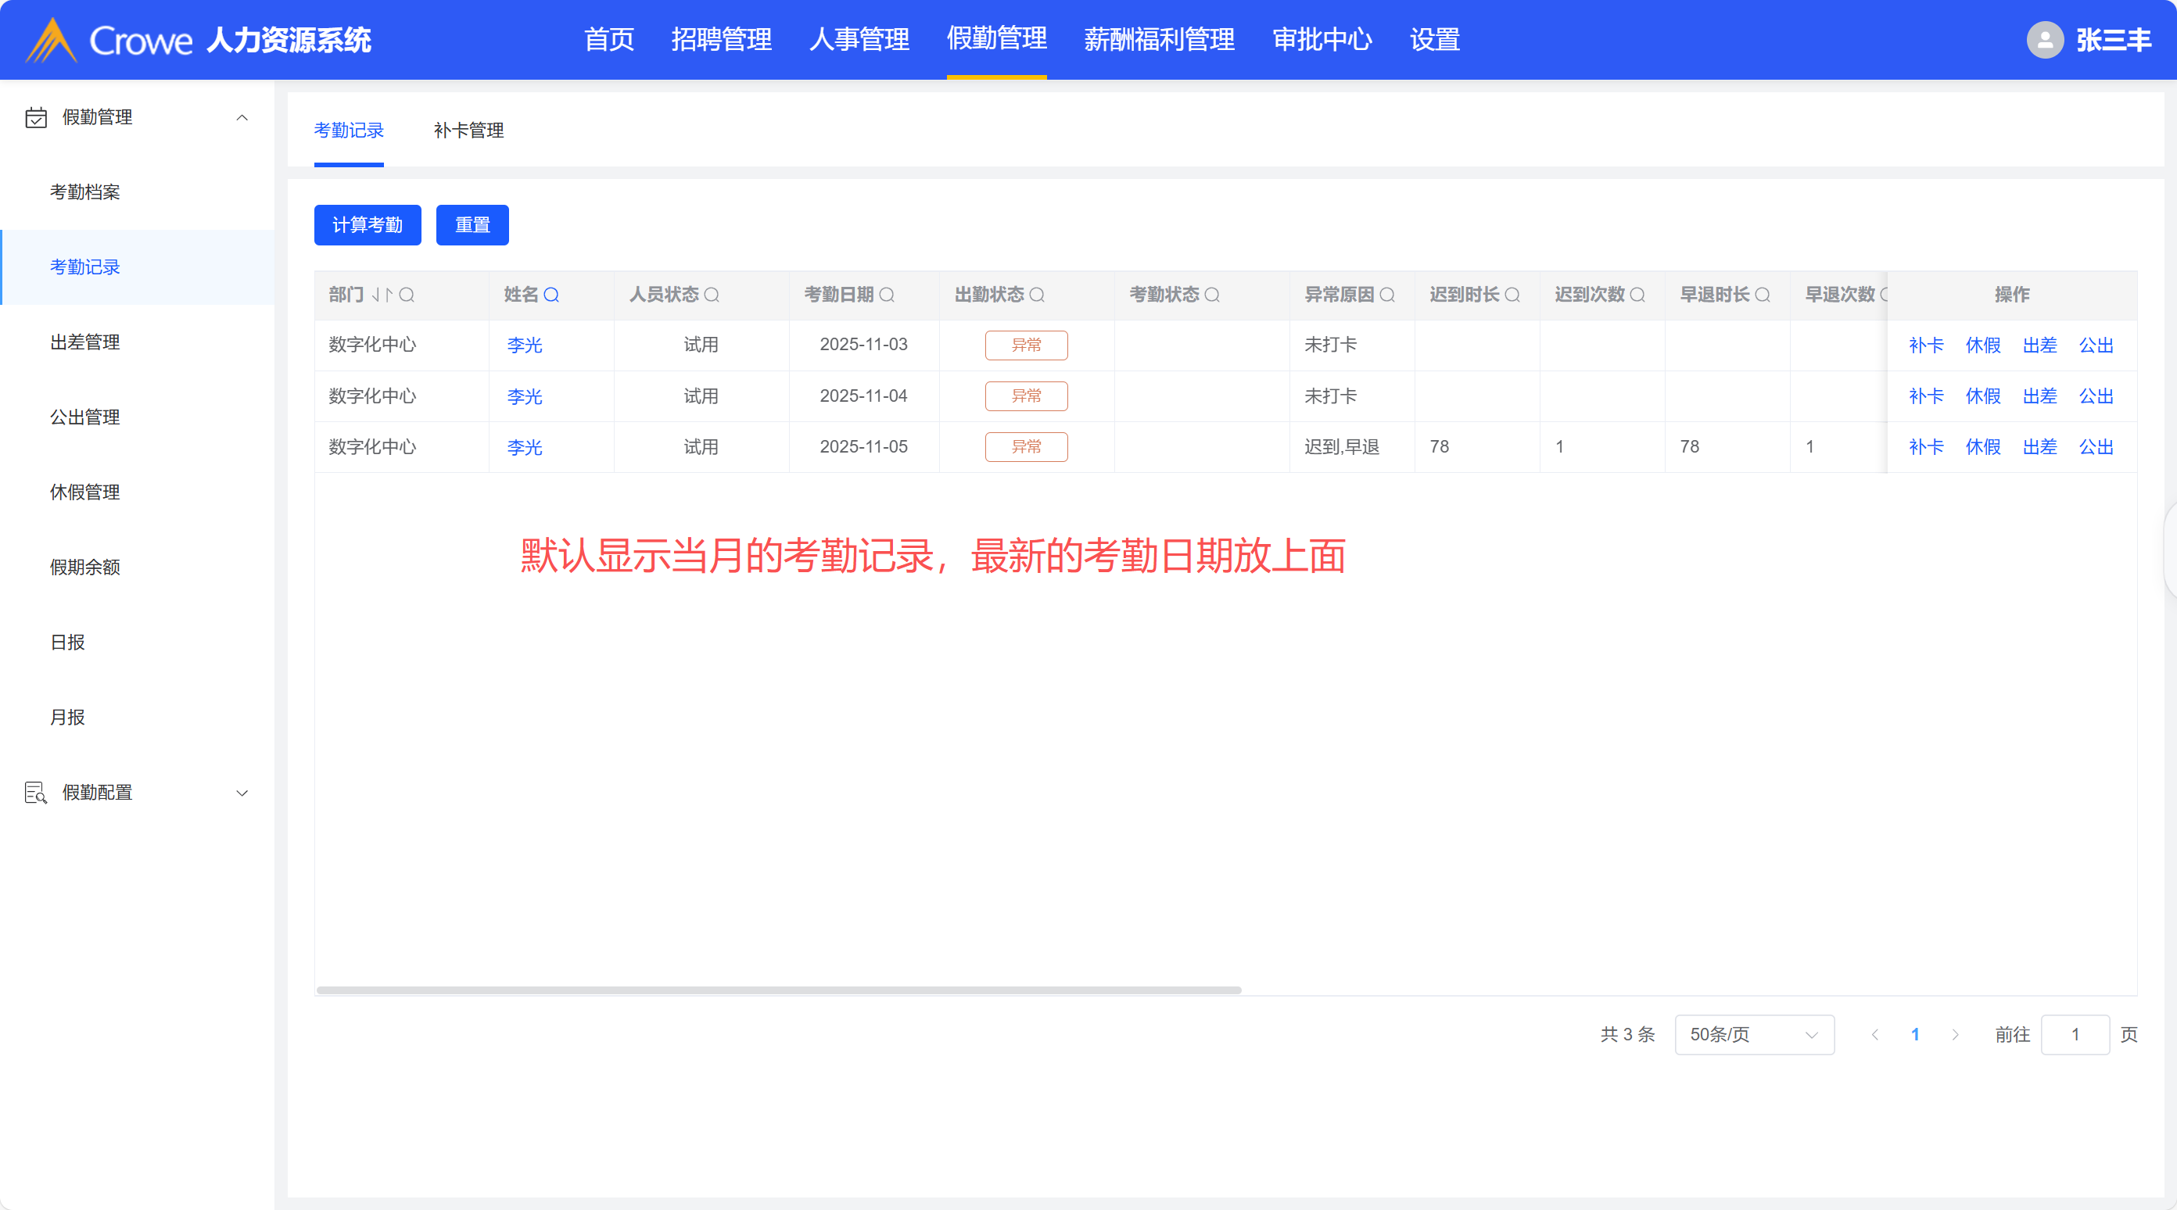Click the user avatar icon next to 张三丰

[x=2044, y=40]
